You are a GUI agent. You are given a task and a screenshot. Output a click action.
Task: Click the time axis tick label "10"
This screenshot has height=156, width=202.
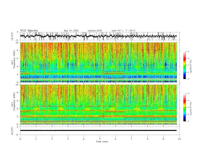[x=179, y=139]
